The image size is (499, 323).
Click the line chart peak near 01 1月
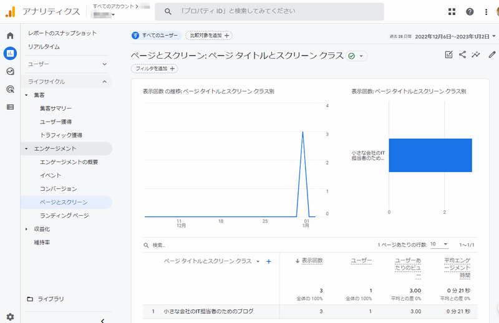coord(303,132)
